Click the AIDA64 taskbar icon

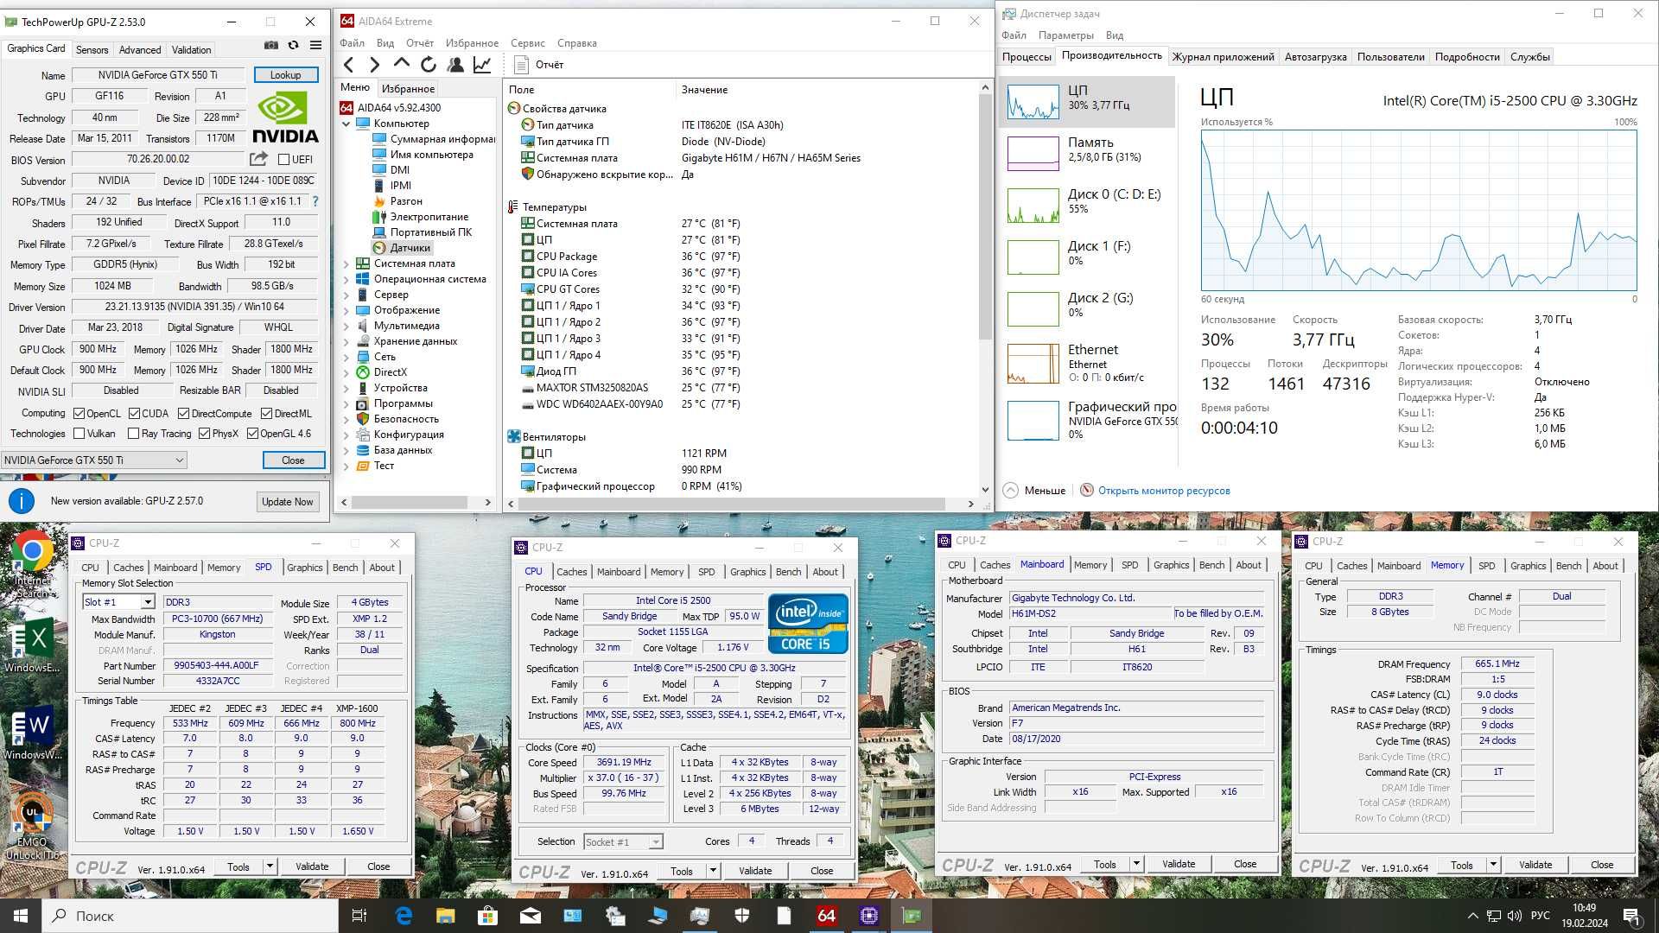pyautogui.click(x=827, y=916)
